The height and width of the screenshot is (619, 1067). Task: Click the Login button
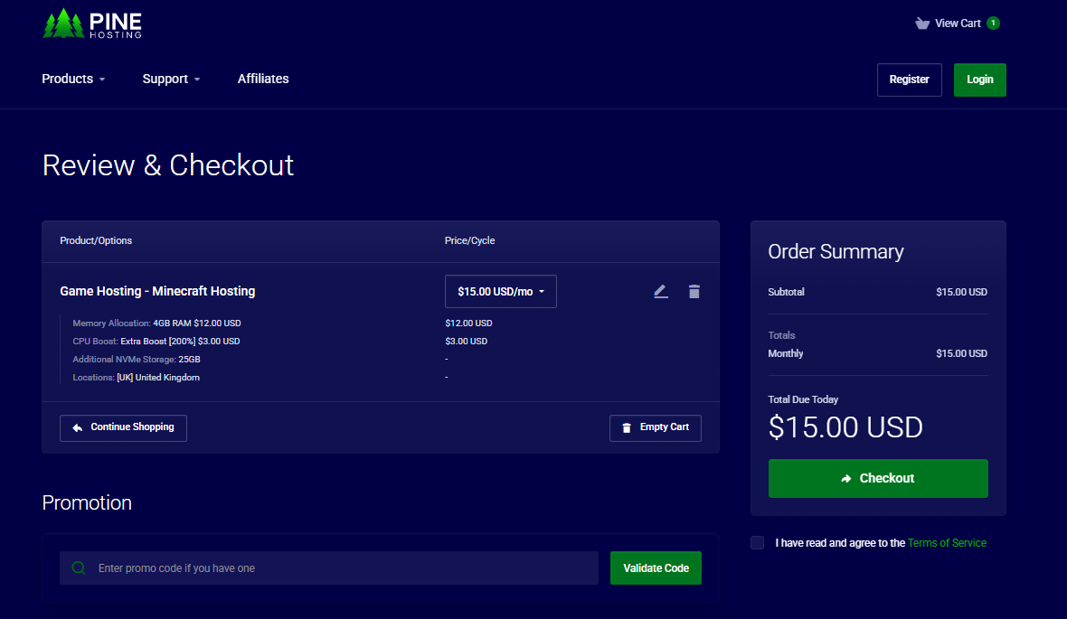coord(980,80)
